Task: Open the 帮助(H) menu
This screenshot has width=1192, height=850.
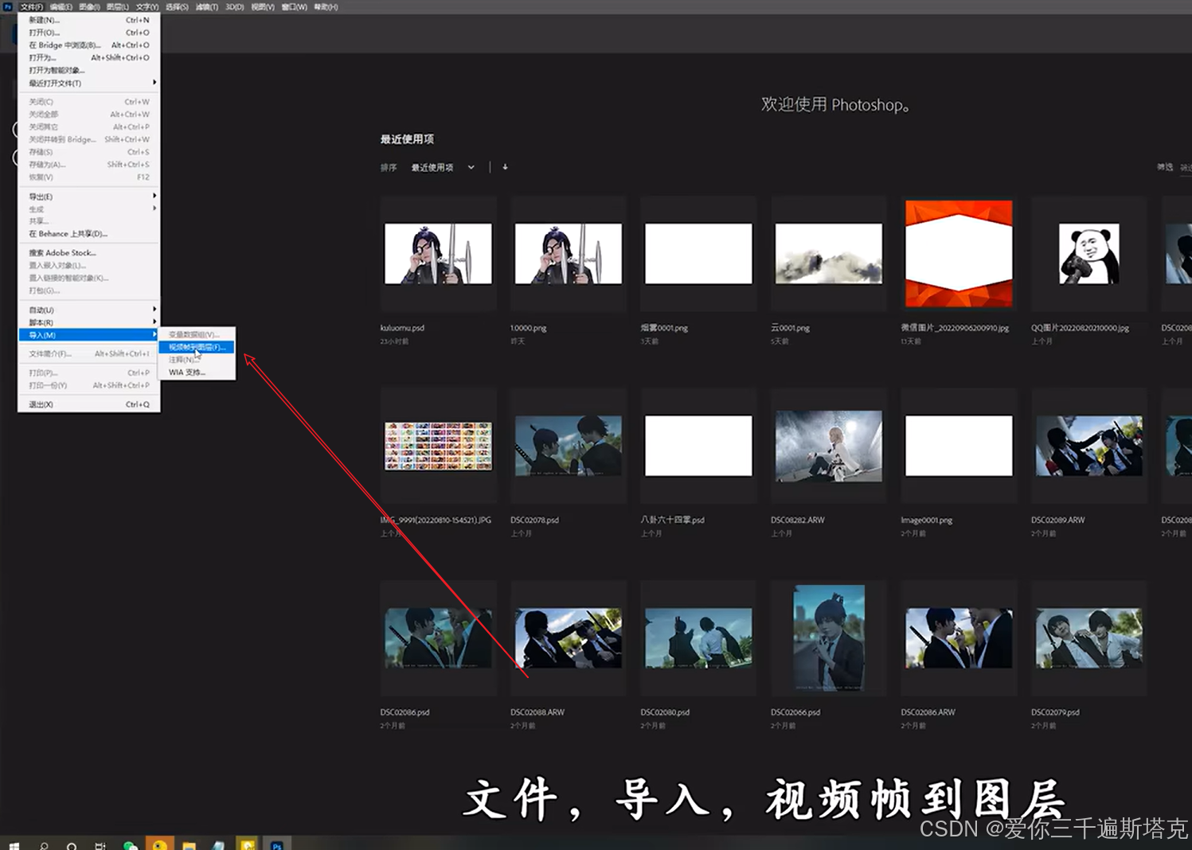Action: (326, 6)
